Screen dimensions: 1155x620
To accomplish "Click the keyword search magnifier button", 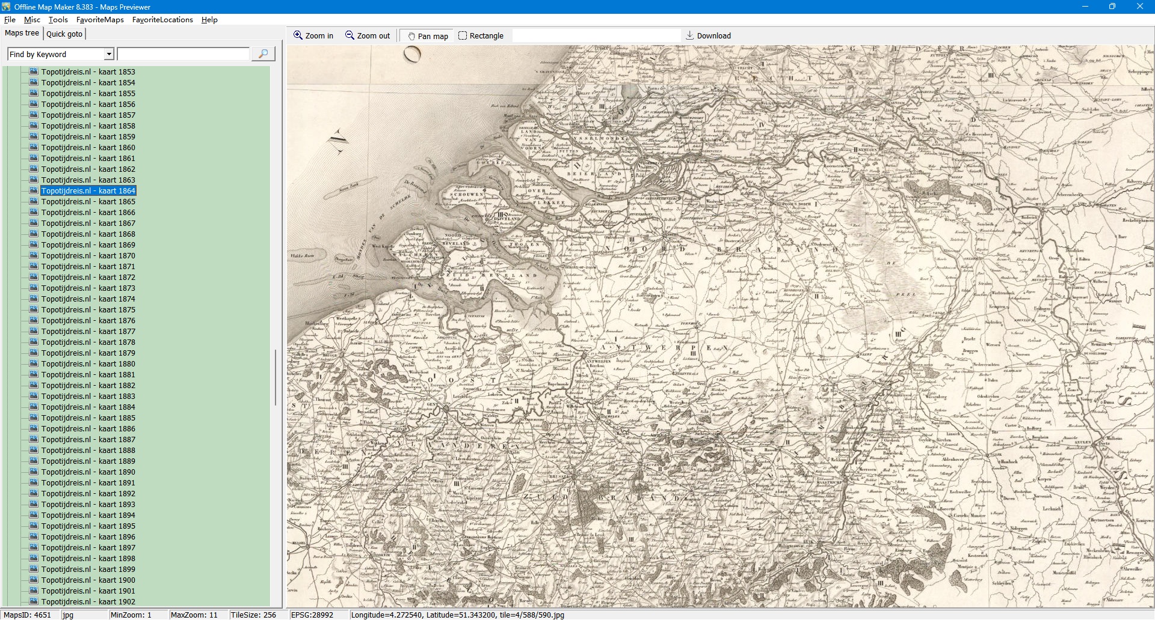I will (263, 54).
